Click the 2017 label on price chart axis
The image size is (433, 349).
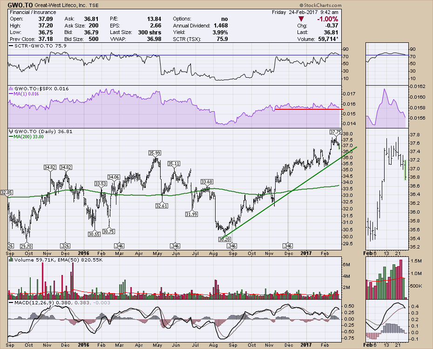click(306, 253)
